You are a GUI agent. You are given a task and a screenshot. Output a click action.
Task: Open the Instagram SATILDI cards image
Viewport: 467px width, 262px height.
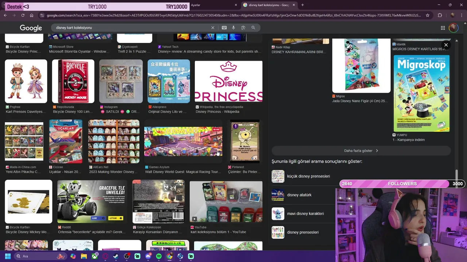tap(121, 81)
